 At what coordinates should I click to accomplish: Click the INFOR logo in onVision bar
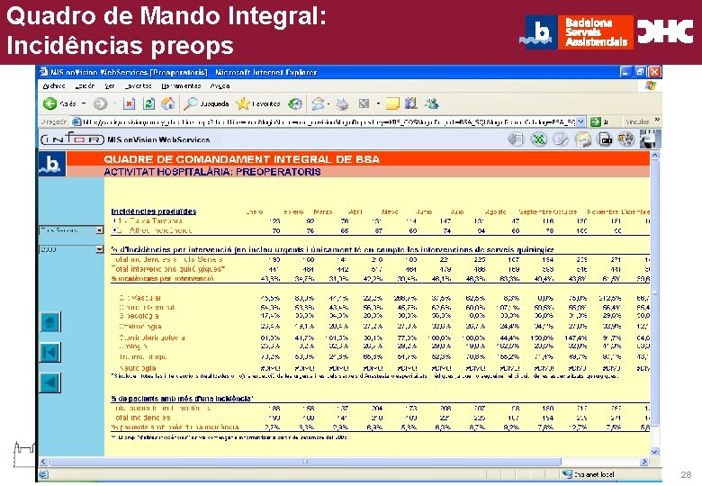tap(73, 139)
